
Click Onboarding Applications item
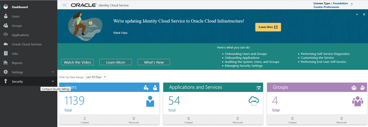[x=242, y=58]
